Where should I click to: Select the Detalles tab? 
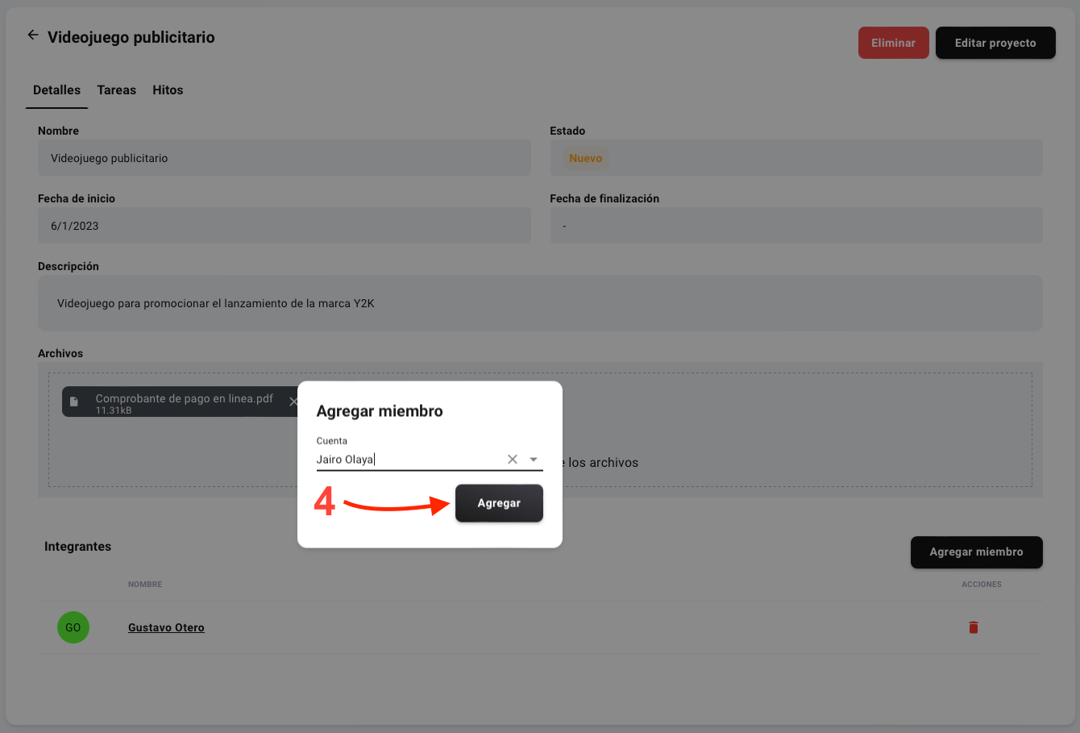click(x=56, y=90)
